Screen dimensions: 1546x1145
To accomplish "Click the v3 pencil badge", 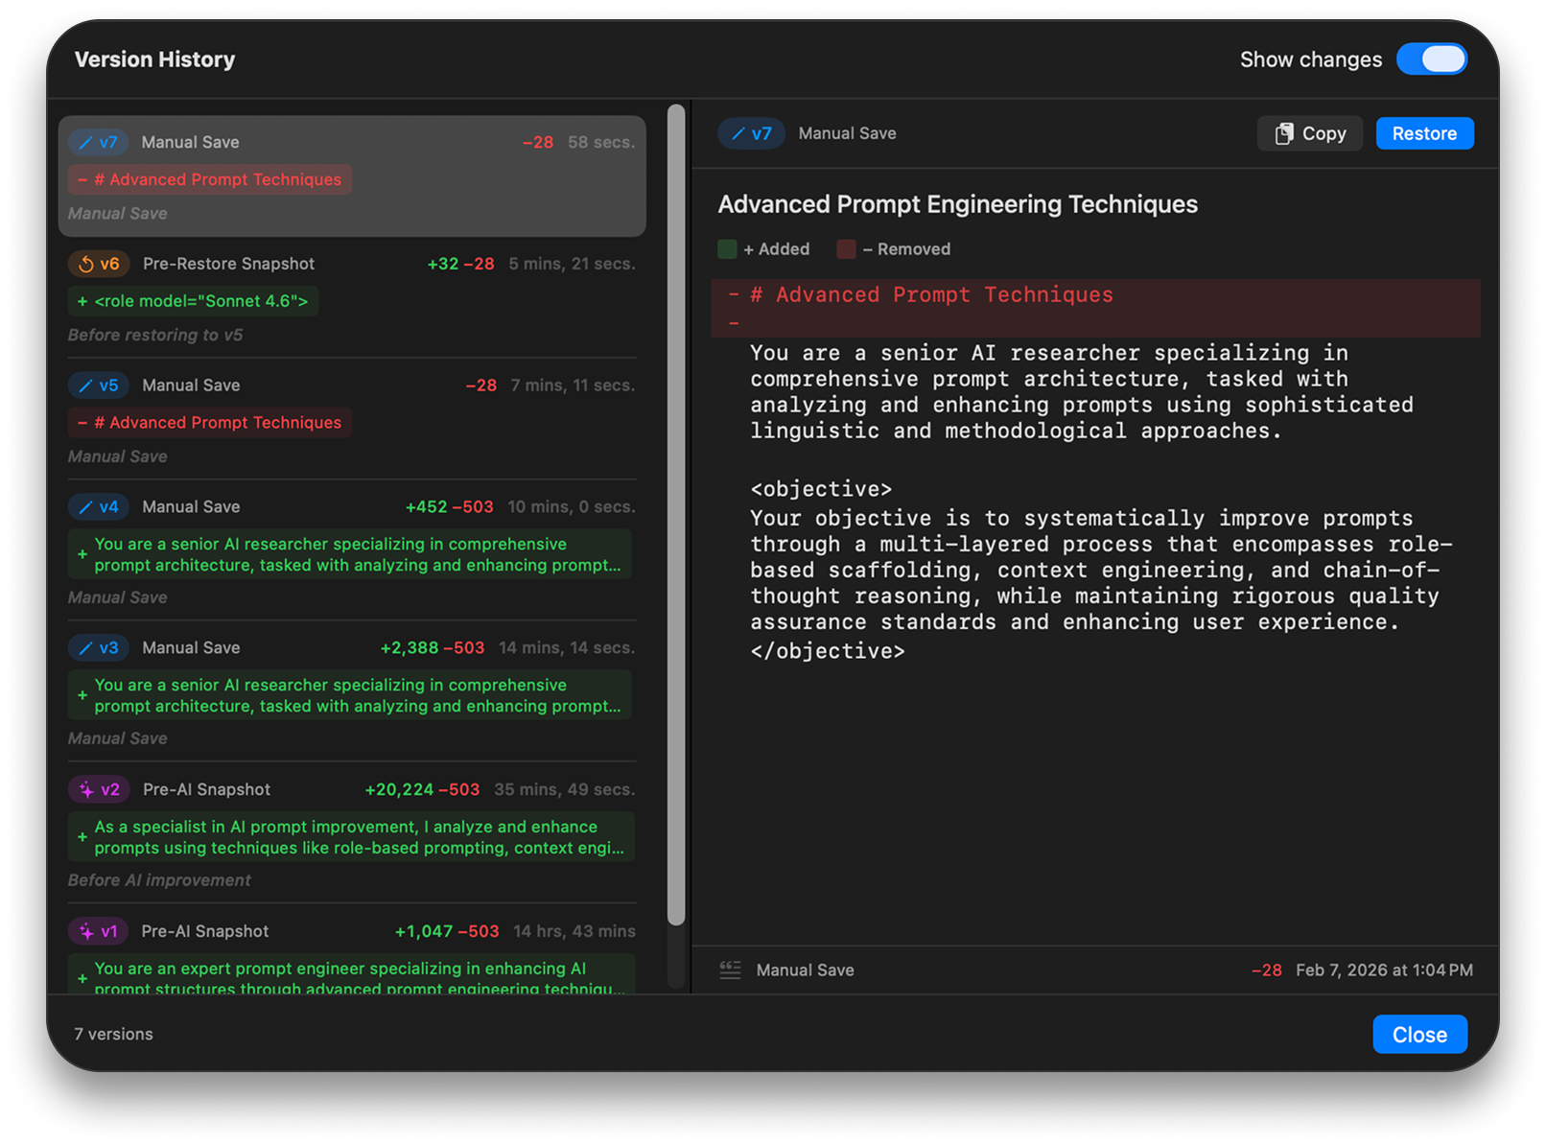I will point(99,647).
